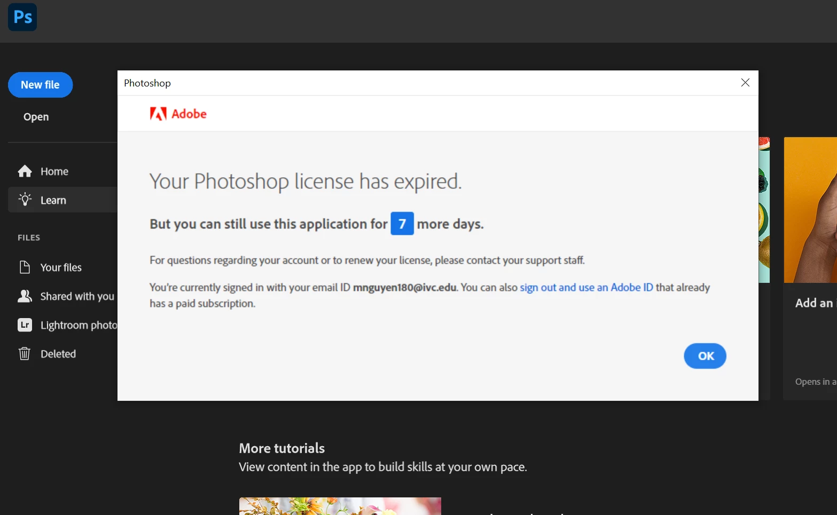This screenshot has width=837, height=515.
Task: Click the Open button
Action: point(36,117)
